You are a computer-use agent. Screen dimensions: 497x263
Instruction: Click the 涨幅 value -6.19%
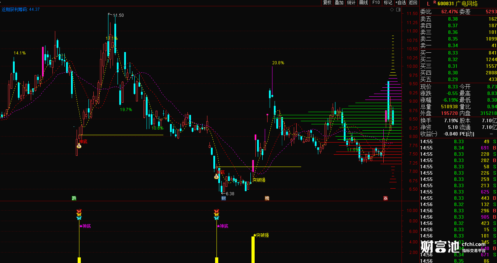pos(450,100)
